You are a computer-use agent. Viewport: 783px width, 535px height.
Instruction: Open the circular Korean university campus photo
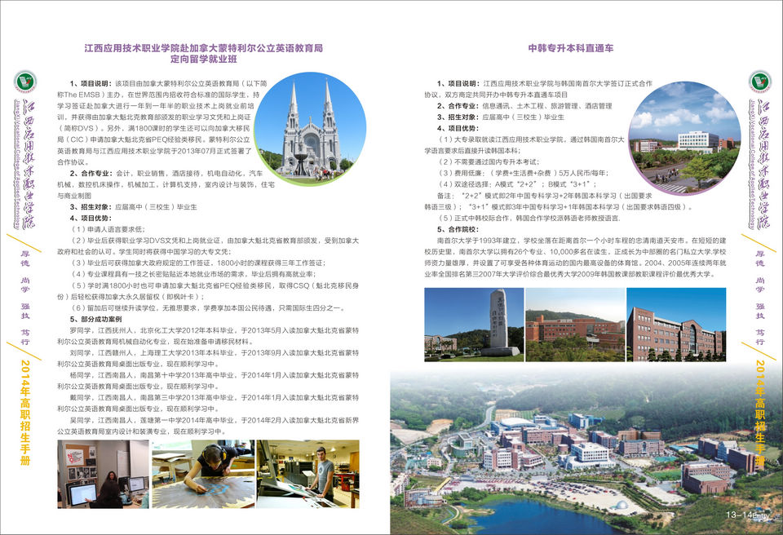pos(684,139)
